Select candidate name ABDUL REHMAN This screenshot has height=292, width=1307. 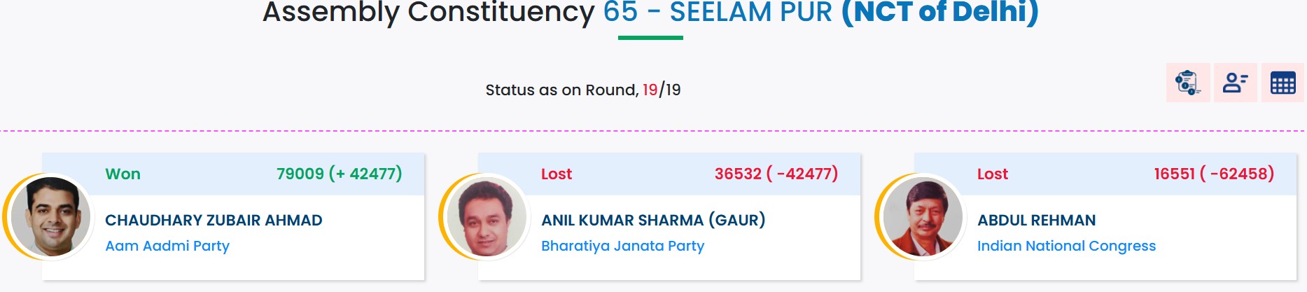click(1037, 220)
